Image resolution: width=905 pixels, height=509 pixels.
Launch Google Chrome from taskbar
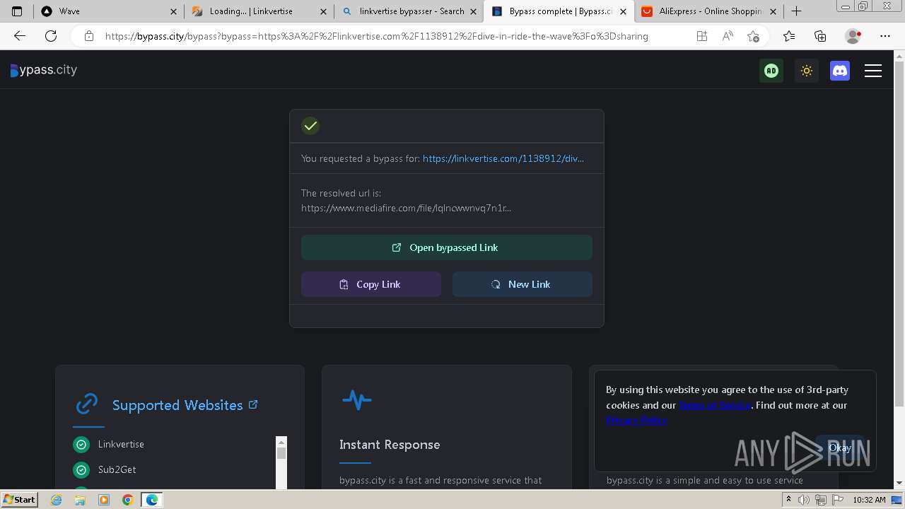(127, 500)
